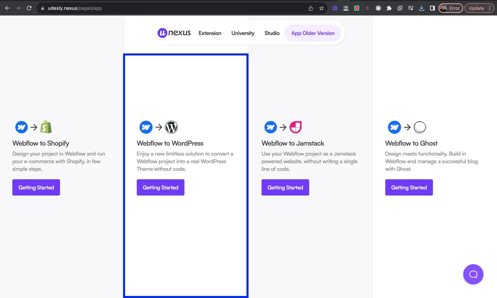
Task: Open the Extension nav item
Action: click(210, 33)
